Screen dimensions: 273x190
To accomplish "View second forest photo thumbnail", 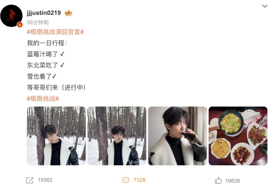I will tap(117, 136).
